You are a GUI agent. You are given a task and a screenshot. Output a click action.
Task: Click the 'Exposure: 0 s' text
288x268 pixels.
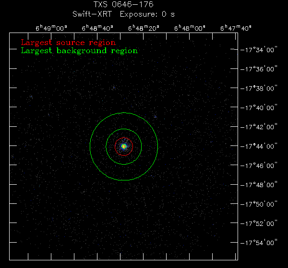coord(147,14)
